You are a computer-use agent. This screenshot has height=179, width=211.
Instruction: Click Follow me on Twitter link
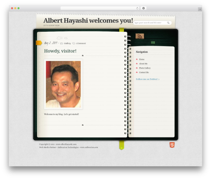point(148,79)
